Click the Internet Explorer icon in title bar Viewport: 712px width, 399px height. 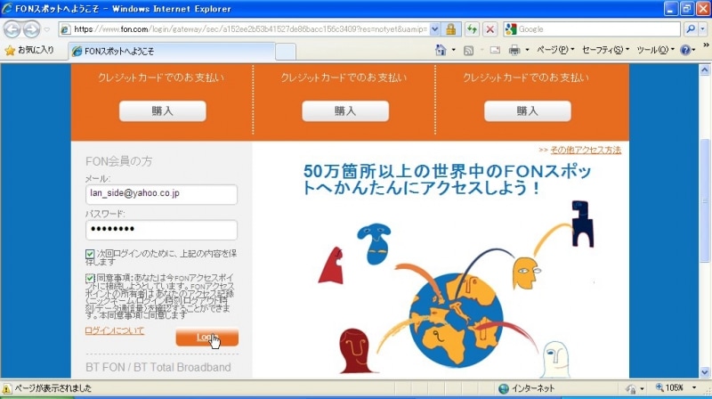click(x=7, y=8)
